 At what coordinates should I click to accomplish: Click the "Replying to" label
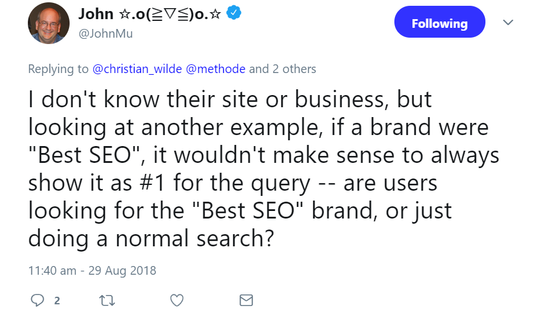[x=58, y=69]
